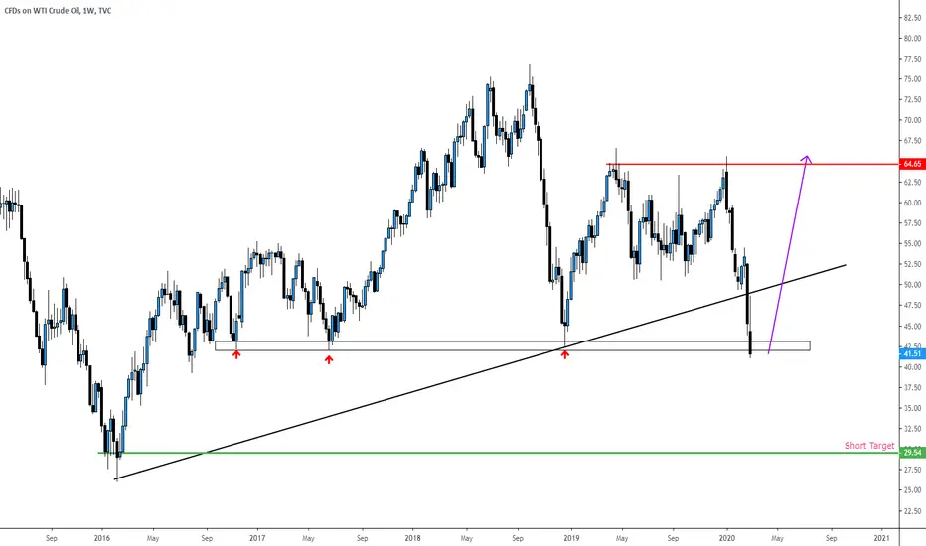The height and width of the screenshot is (546, 926).
Task: Click the 72.50 price axis value
Action: pos(912,99)
